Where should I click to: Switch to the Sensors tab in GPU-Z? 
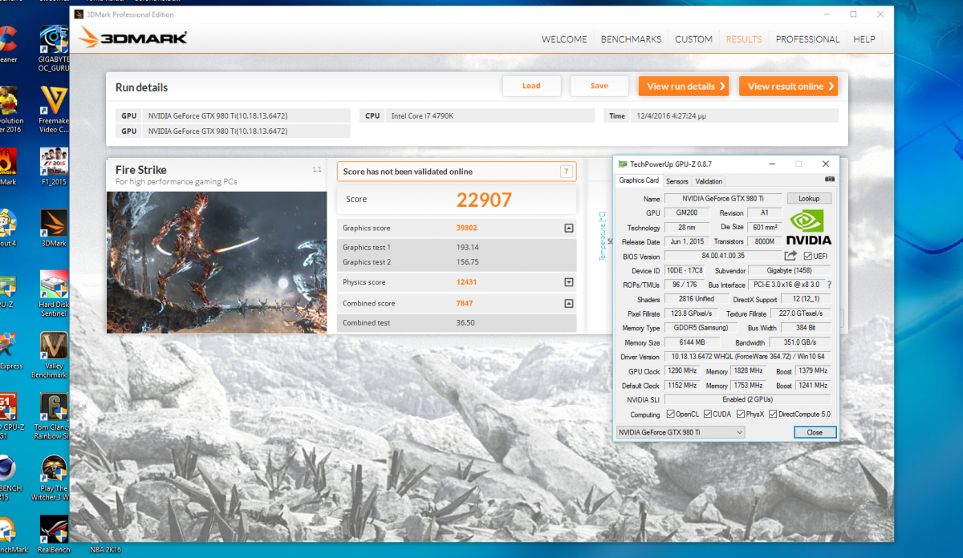(x=677, y=181)
